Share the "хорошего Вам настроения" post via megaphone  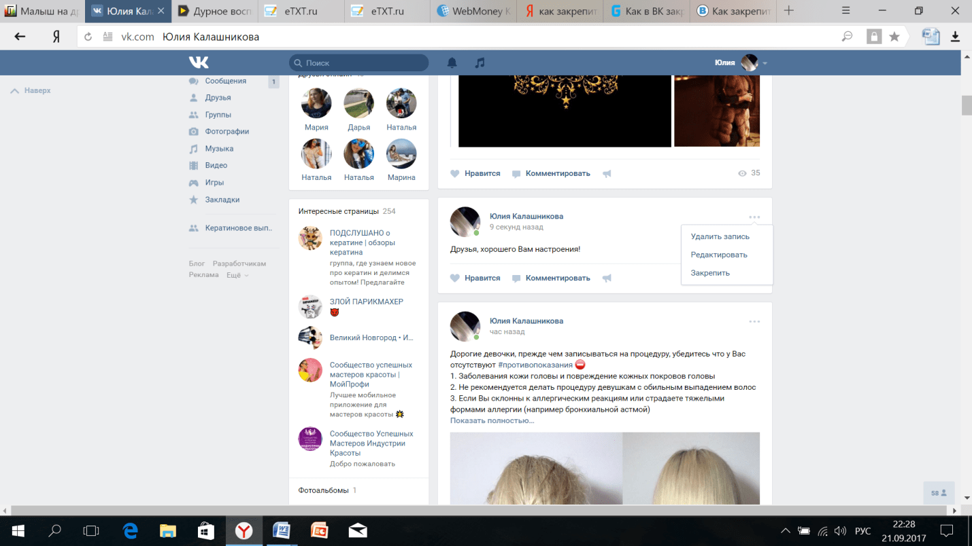[x=607, y=278]
